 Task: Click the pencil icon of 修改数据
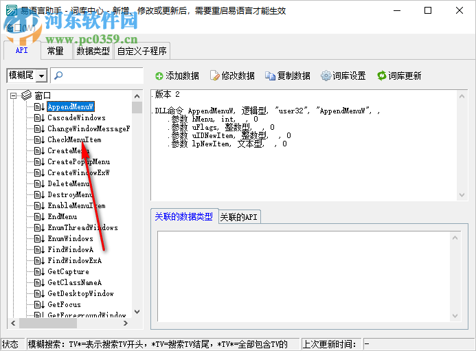(x=214, y=76)
